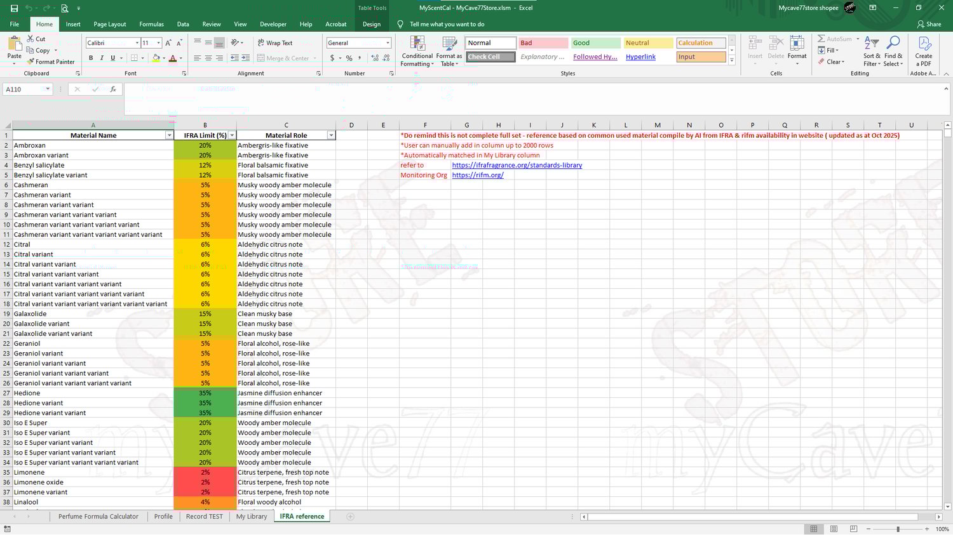Viewport: 953px width, 535px height.
Task: Open the Calibri font name dropdown
Action: click(x=137, y=43)
